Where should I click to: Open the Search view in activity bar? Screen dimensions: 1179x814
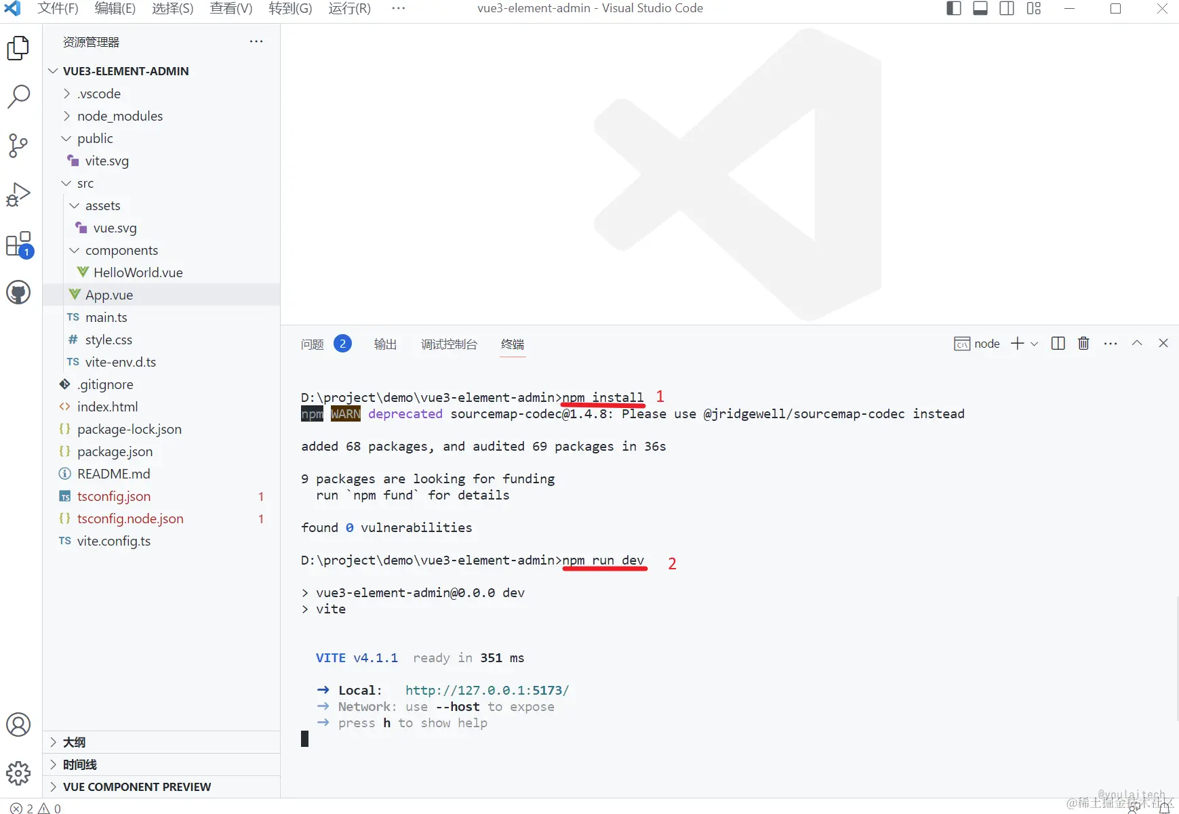[18, 96]
